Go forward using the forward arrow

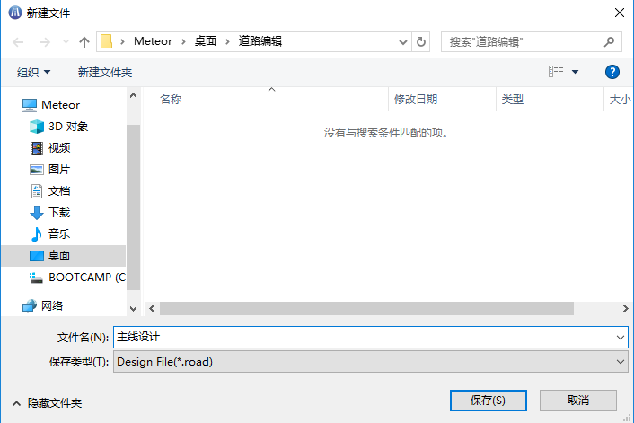pos(45,41)
